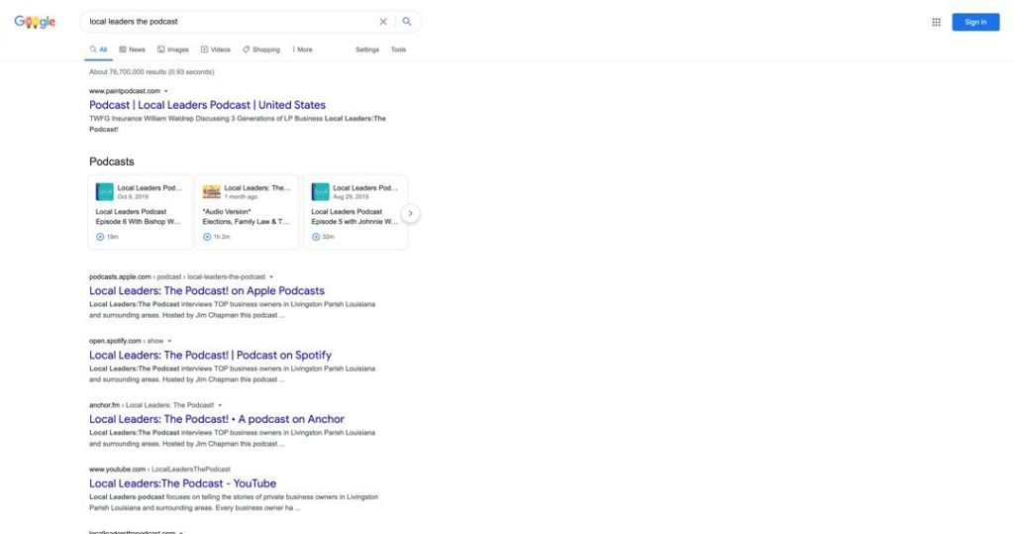Clear the search box with the X icon
This screenshot has height=534, width=1014.
click(383, 22)
